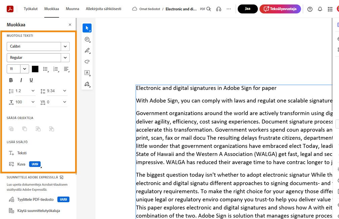This screenshot has width=339, height=219.
Task: Expand the paragraph spacing 9.34 dropdown
Action: tap(64, 91)
